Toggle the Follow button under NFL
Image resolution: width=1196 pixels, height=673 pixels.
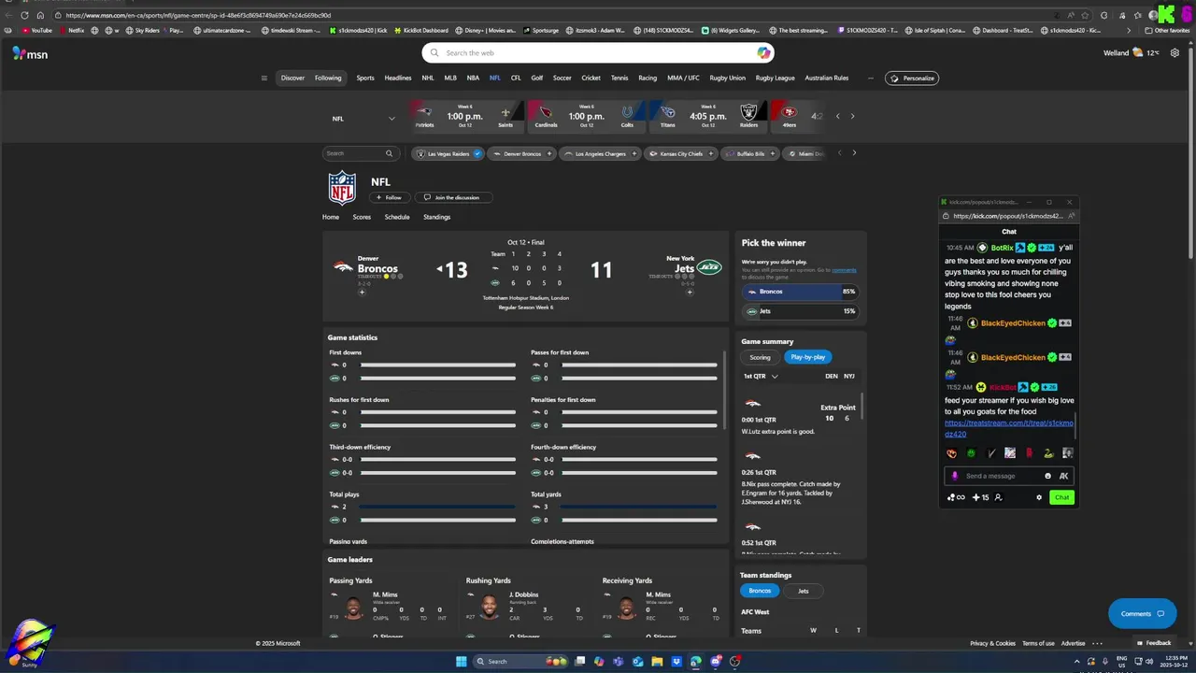[389, 197]
